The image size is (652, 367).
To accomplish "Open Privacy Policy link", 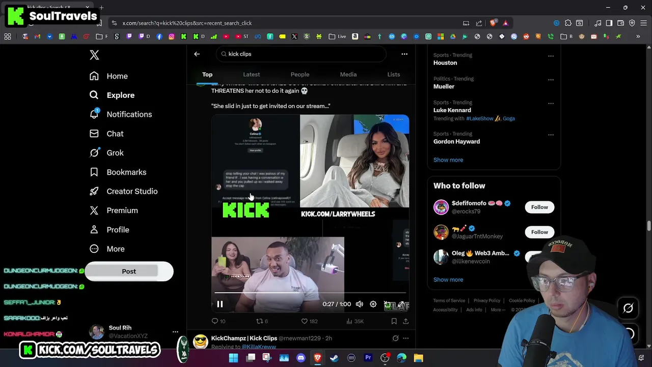I will [487, 301].
